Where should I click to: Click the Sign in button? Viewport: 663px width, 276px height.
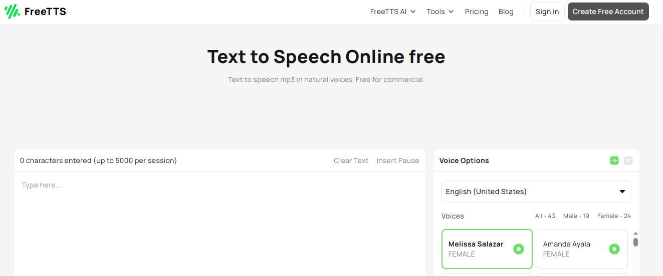click(x=547, y=11)
